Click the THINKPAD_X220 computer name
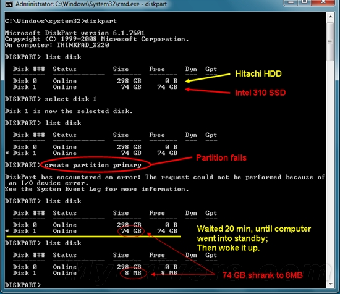Screen dimensions: 340x294 tap(83, 45)
